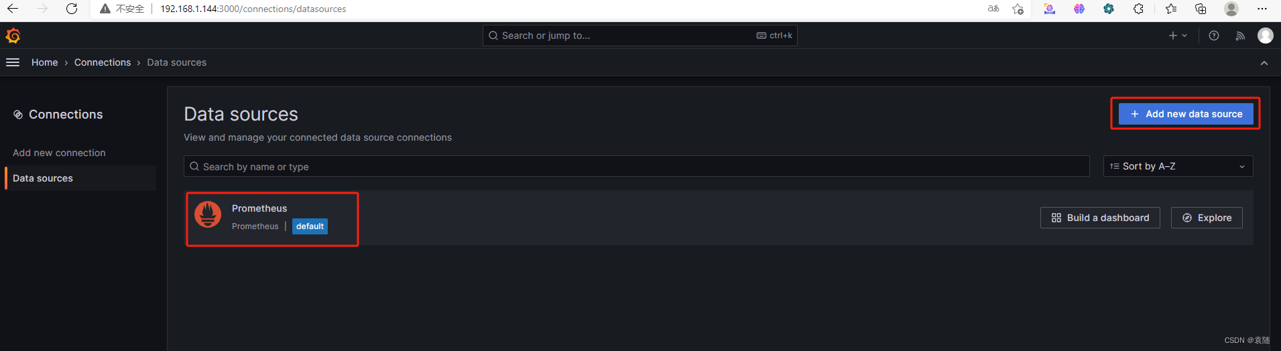Click the Grafana logo icon
The height and width of the screenshot is (351, 1281).
click(x=13, y=36)
